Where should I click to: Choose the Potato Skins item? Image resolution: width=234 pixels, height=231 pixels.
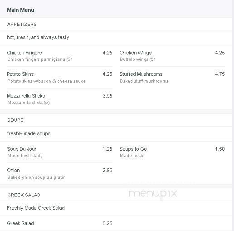tap(20, 74)
